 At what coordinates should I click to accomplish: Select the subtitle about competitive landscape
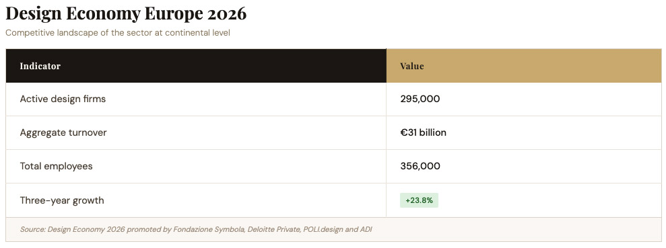[118, 33]
